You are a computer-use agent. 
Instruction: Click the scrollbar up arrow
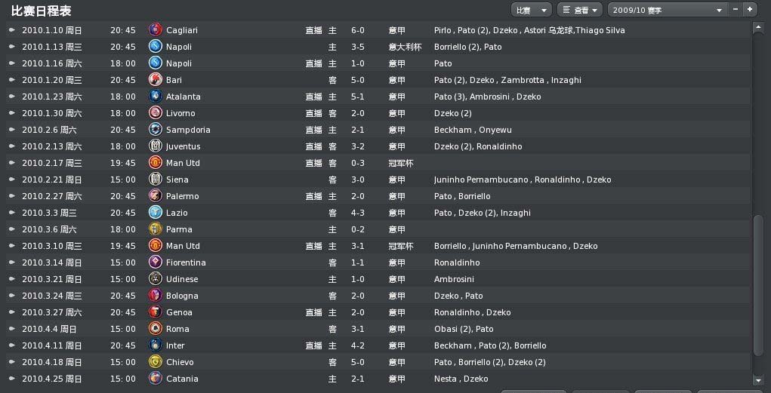coord(759,28)
